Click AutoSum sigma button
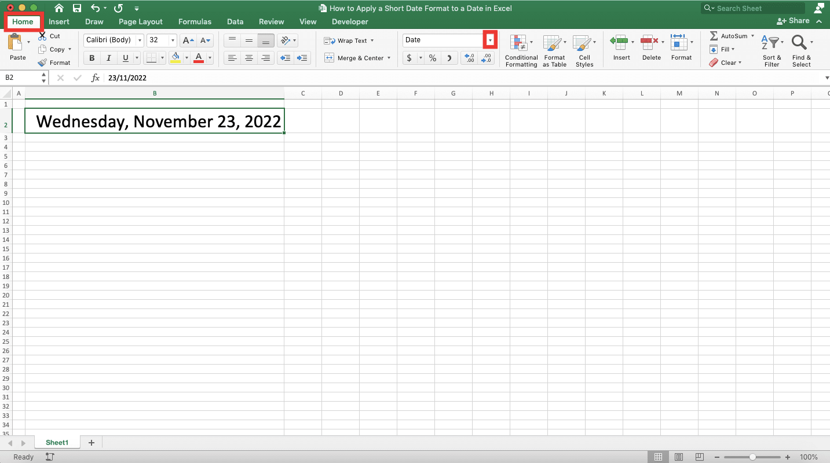The width and height of the screenshot is (830, 463). (732, 36)
